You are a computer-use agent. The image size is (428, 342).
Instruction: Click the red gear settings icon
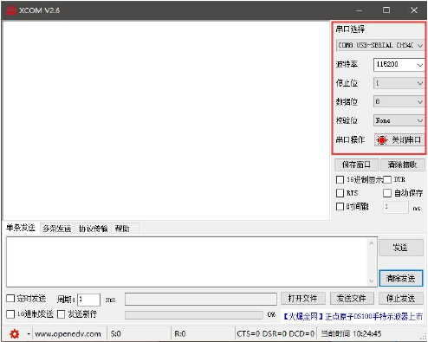coord(15,334)
